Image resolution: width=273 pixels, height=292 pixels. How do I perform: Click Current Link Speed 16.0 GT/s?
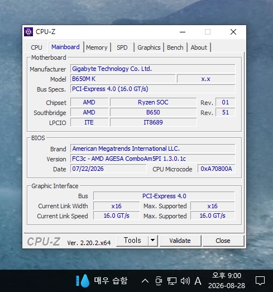click(116, 216)
